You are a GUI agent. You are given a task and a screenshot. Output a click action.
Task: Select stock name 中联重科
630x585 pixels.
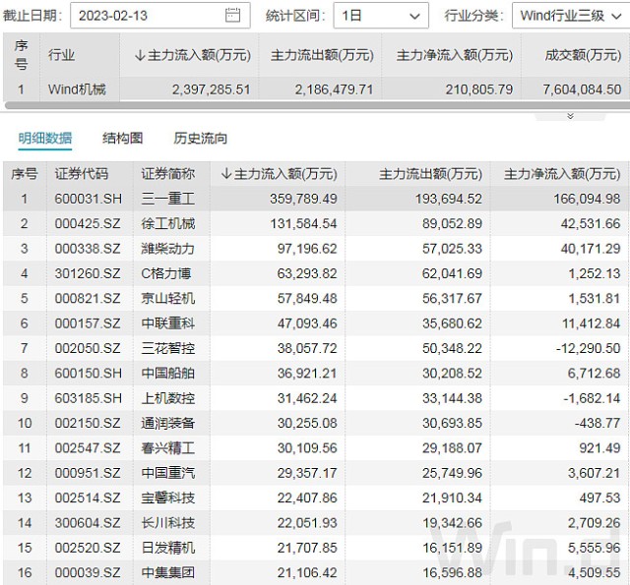click(168, 323)
